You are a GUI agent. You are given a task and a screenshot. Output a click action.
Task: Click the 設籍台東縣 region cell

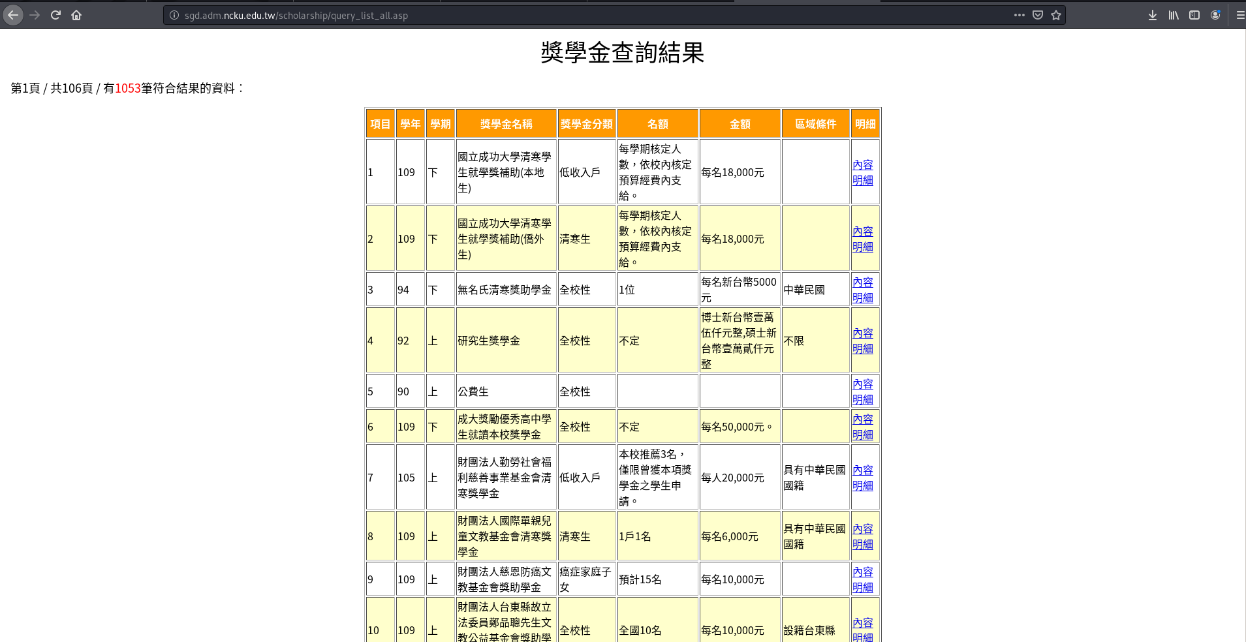(816, 620)
